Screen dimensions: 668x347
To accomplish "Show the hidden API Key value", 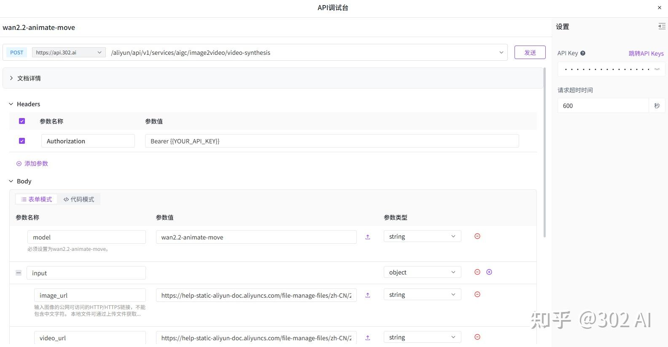I will 657,69.
